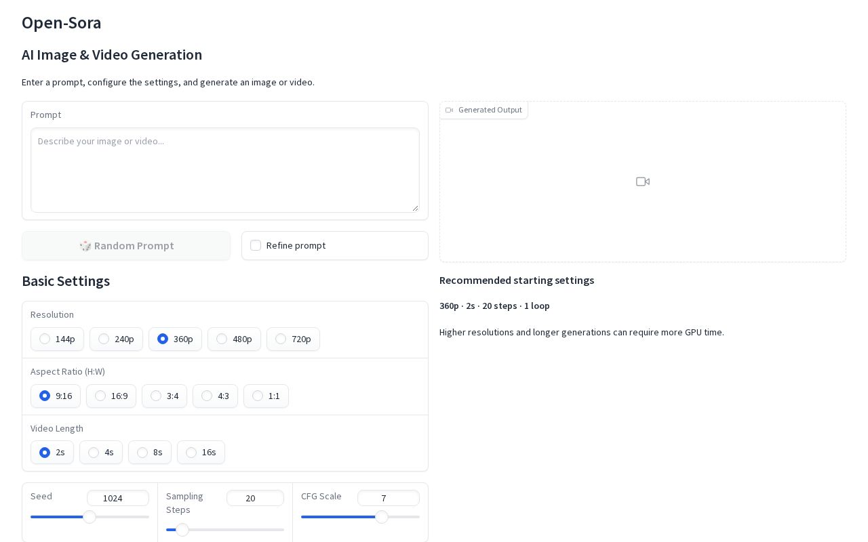Focus the Prompt text area

(225, 170)
